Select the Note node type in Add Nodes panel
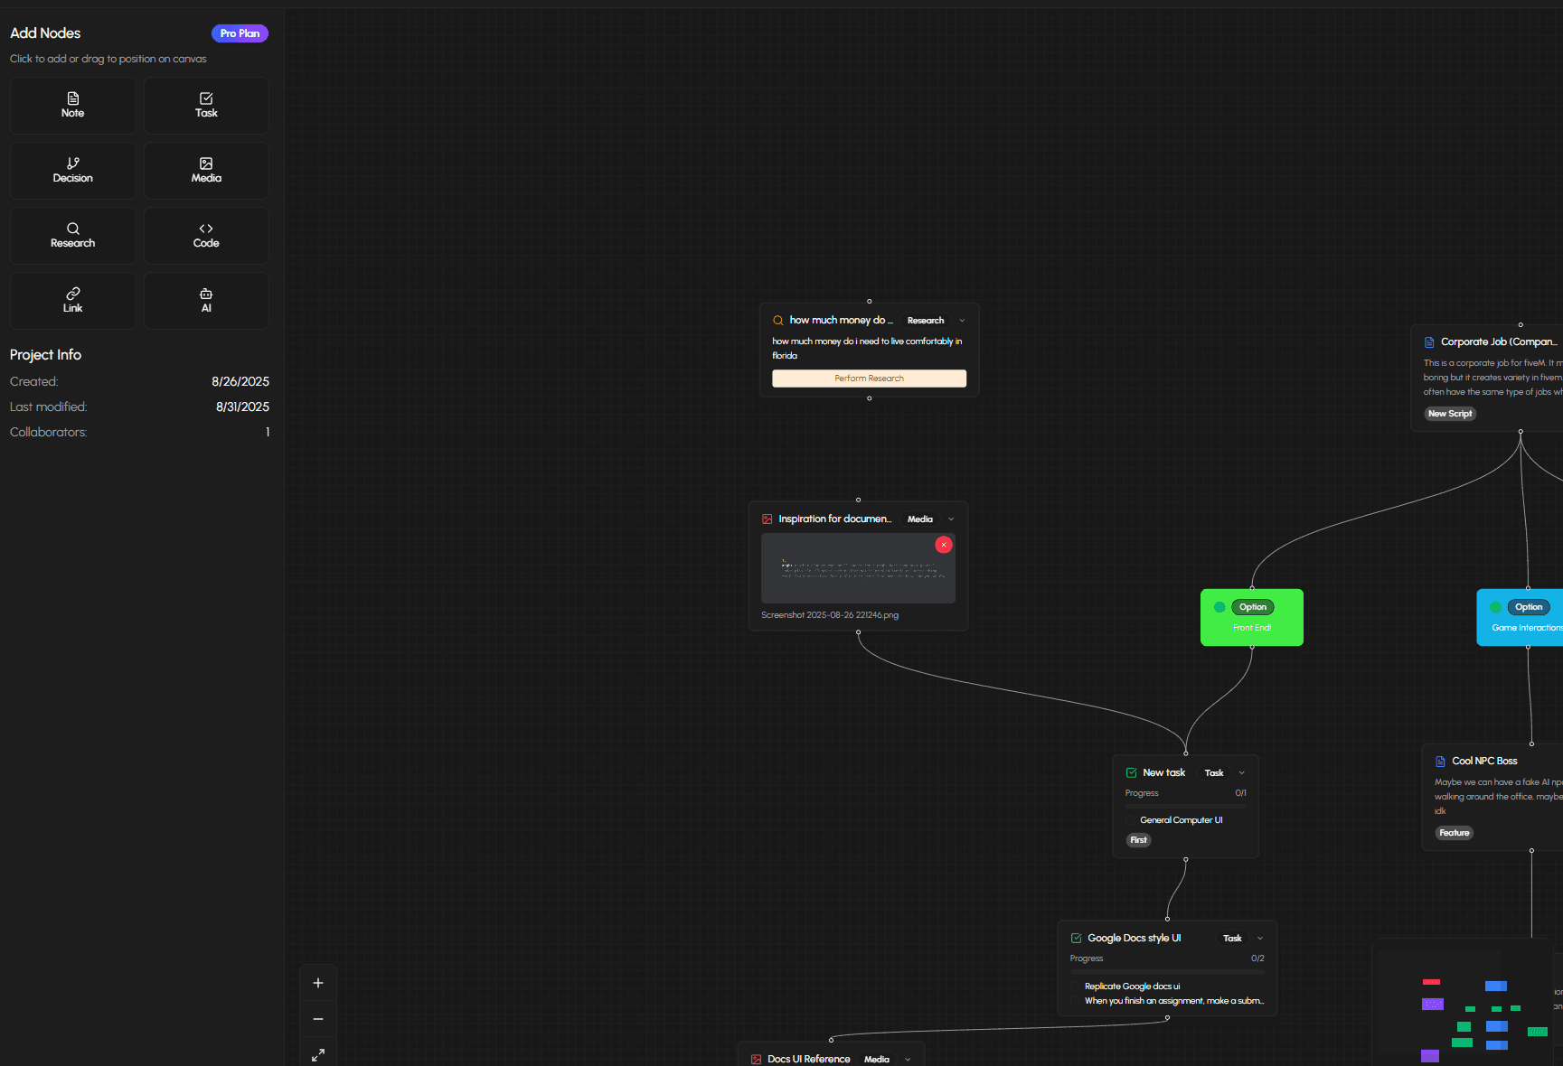1563x1066 pixels. click(x=72, y=105)
